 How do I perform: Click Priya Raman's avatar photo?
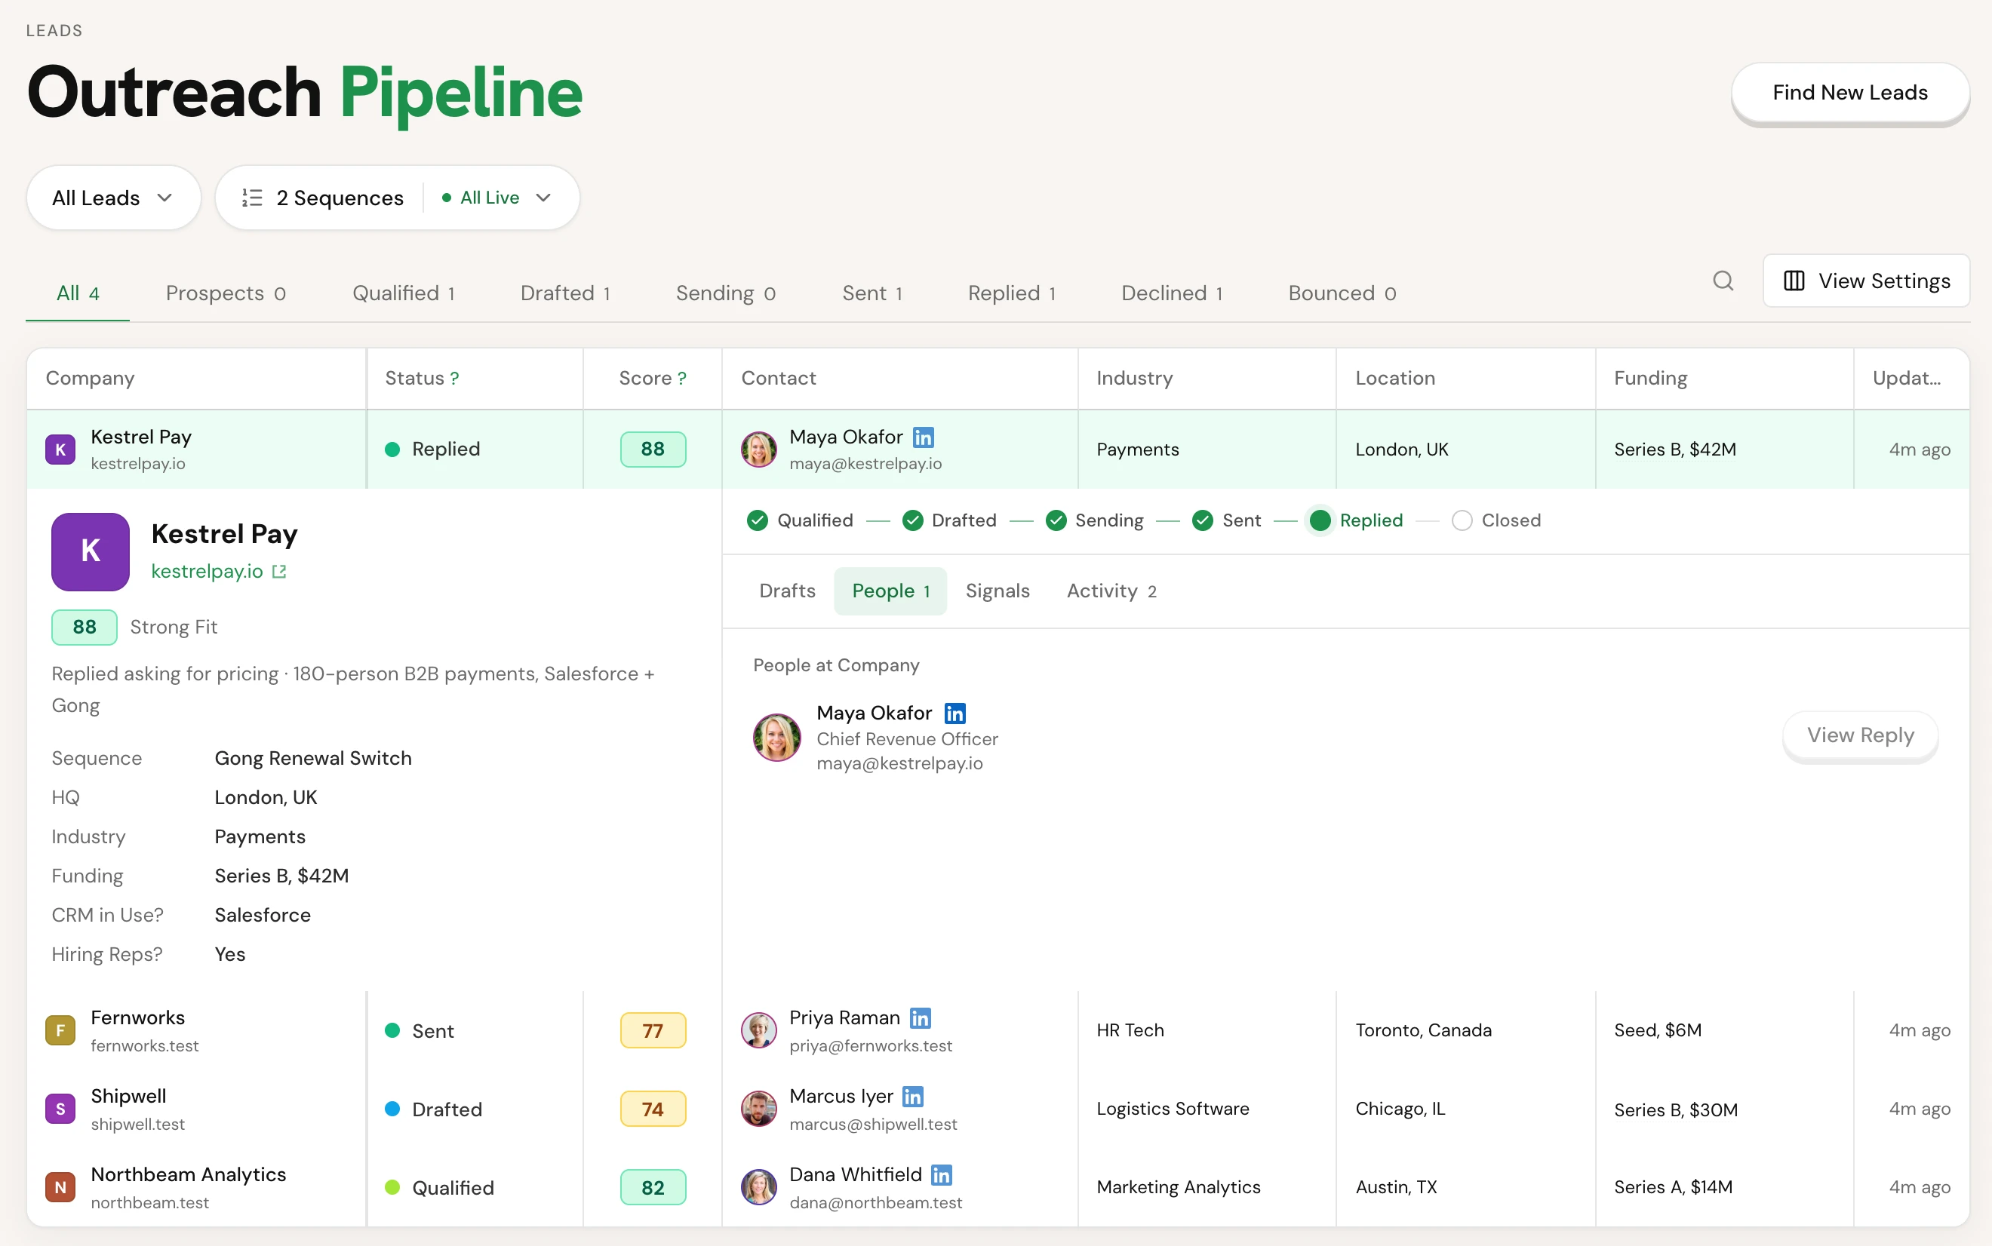[758, 1031]
